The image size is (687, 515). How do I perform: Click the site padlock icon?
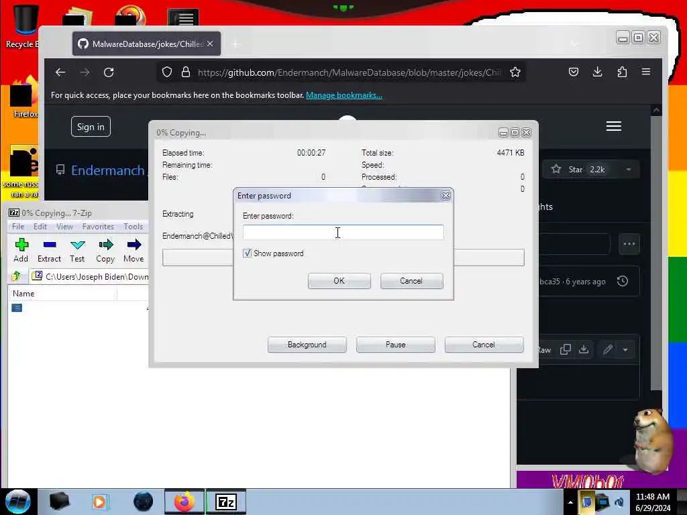pos(186,72)
